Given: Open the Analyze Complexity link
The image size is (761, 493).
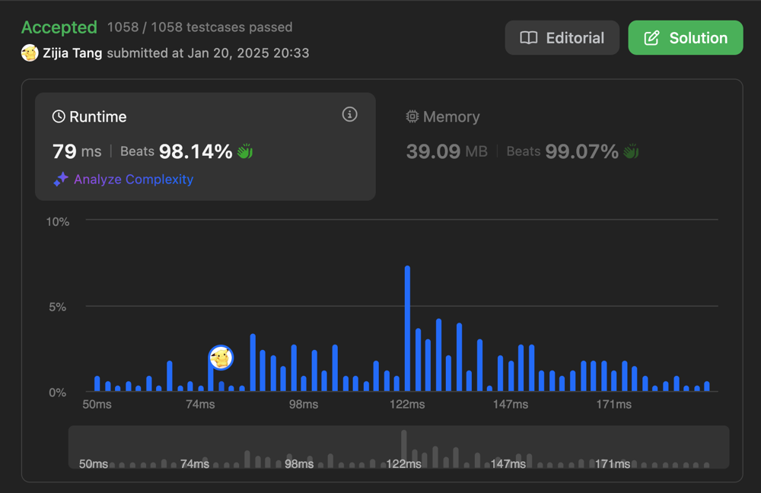Looking at the screenshot, I should pos(133,180).
